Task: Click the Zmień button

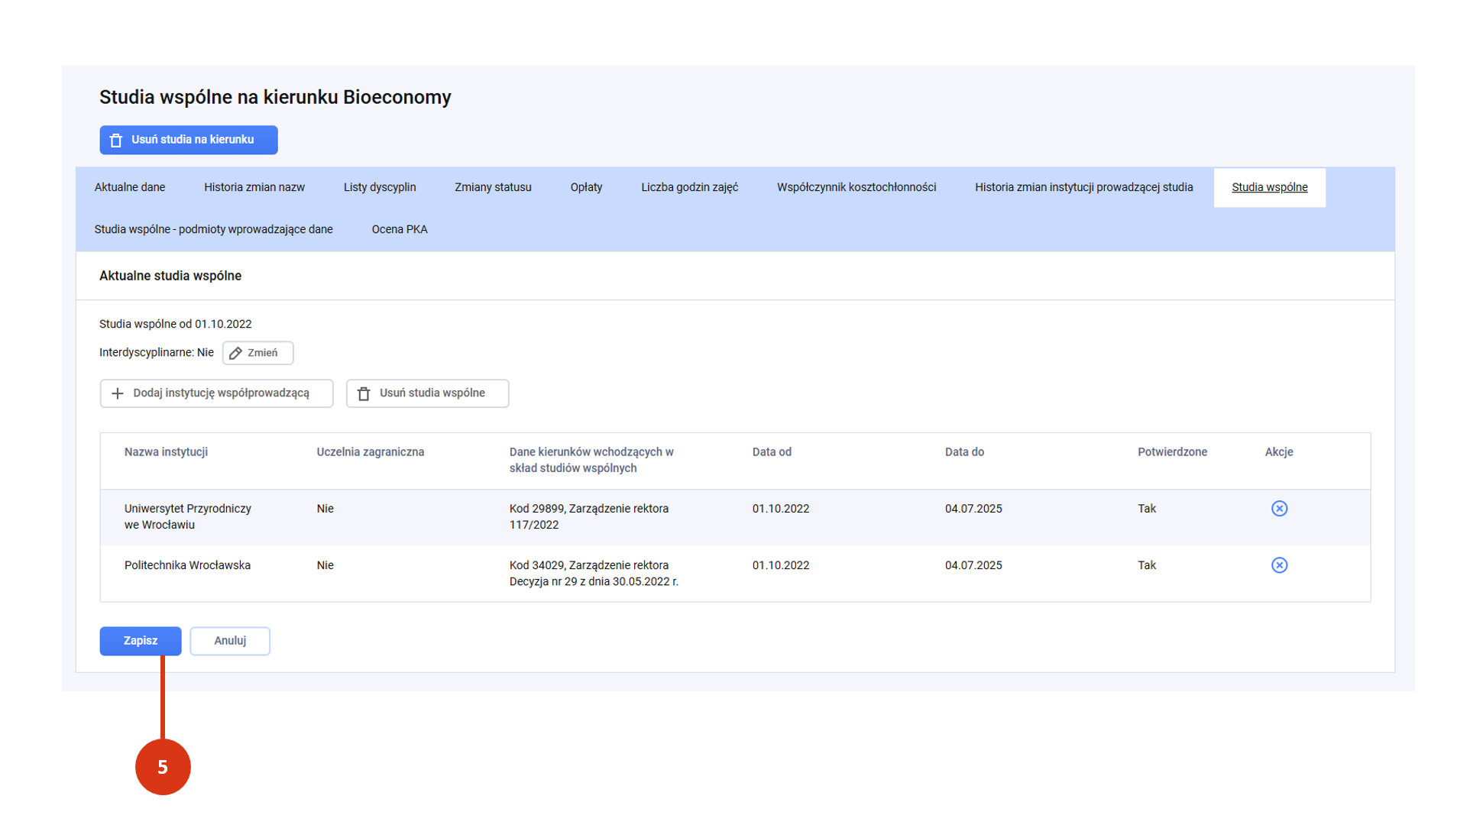Action: (257, 353)
